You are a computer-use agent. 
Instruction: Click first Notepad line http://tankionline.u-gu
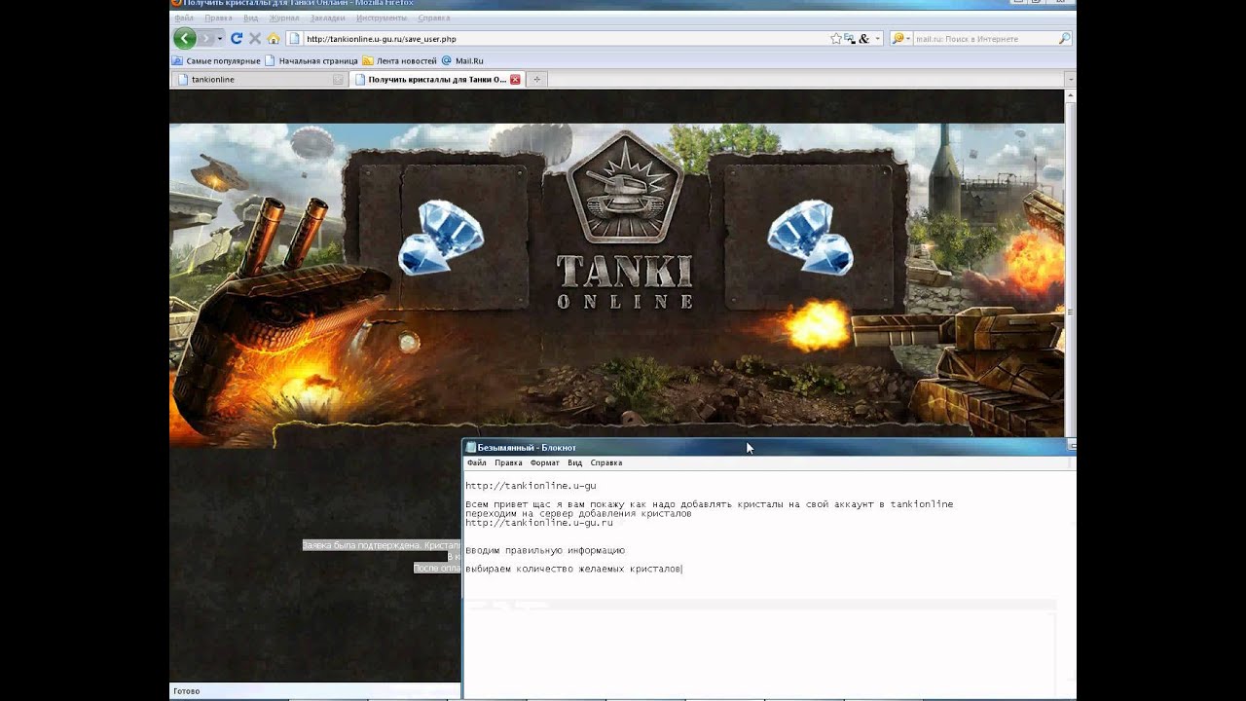pyautogui.click(x=531, y=485)
